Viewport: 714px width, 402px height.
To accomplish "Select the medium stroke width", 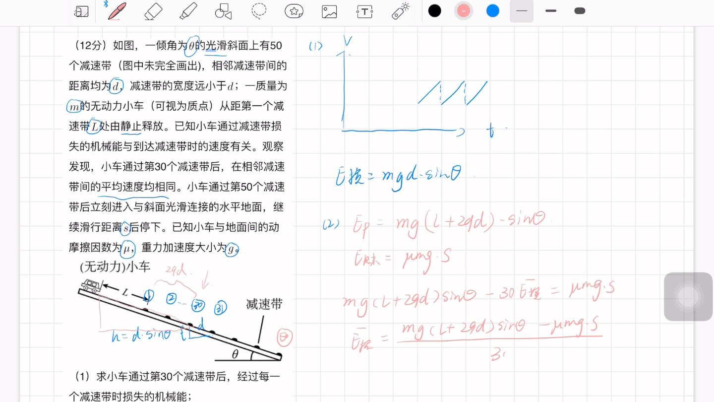I will pos(551,11).
